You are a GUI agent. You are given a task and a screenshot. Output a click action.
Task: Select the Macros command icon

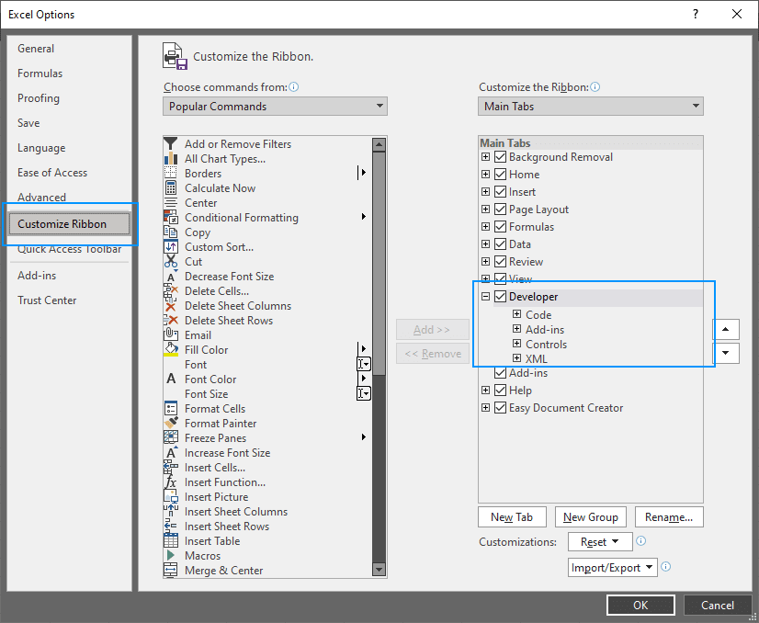[171, 556]
